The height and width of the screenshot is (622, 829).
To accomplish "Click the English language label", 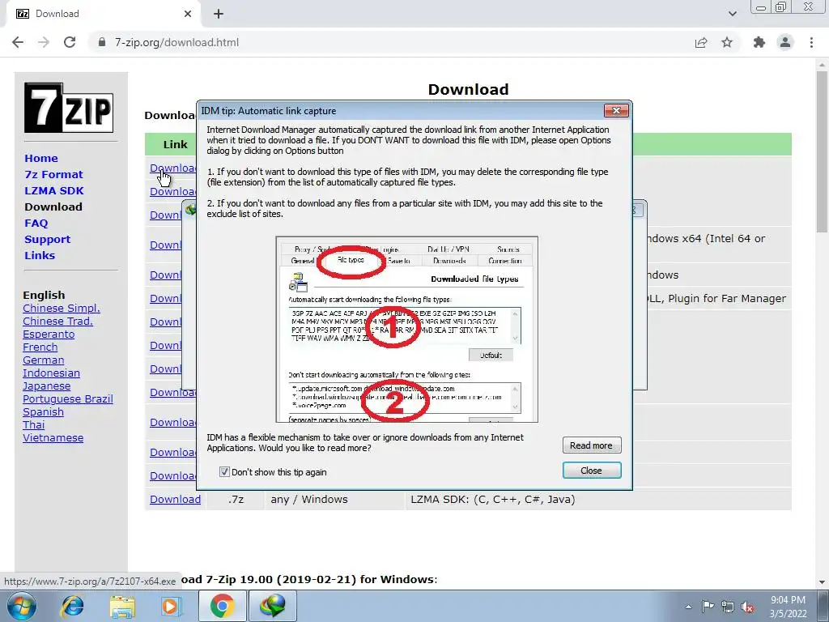I will click(44, 295).
